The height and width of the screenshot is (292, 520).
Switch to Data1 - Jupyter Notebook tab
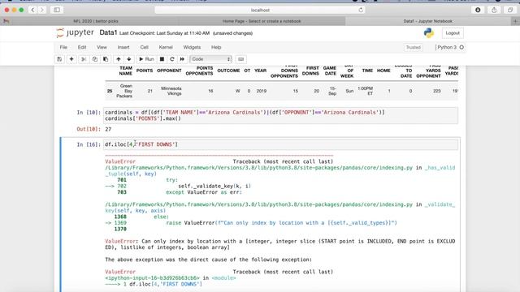tap(428, 21)
